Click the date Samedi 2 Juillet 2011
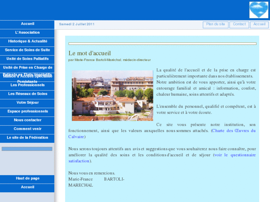Image resolution: width=270 pixels, height=202 pixels. click(x=77, y=24)
